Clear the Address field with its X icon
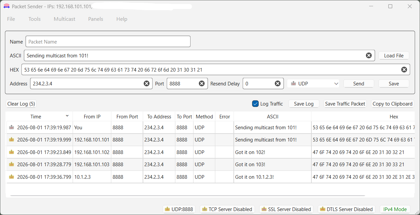The image size is (420, 215). click(x=147, y=83)
